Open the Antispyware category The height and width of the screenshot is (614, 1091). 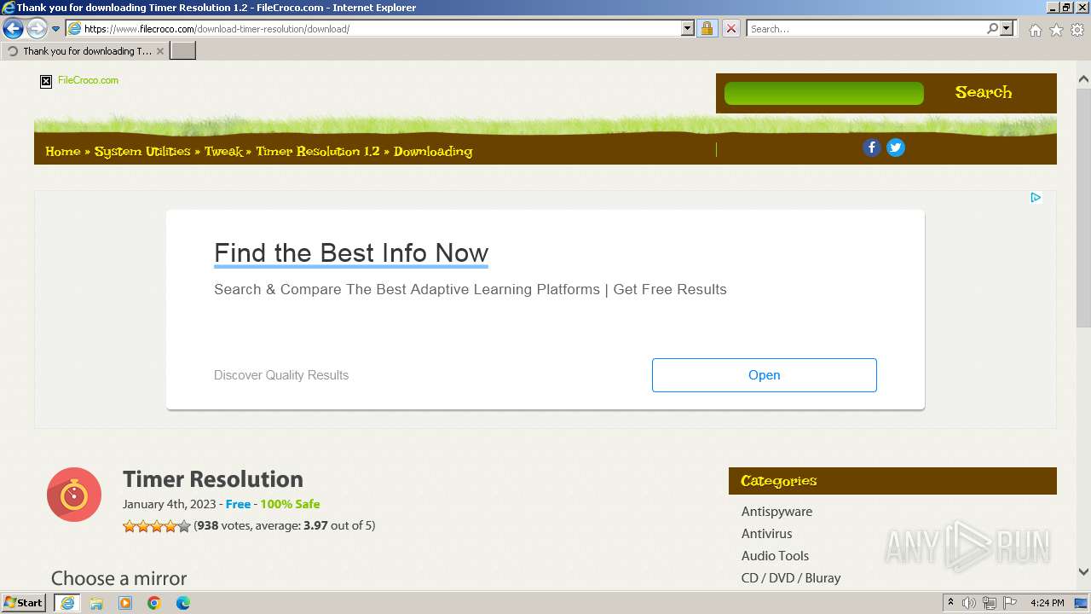tap(776, 512)
